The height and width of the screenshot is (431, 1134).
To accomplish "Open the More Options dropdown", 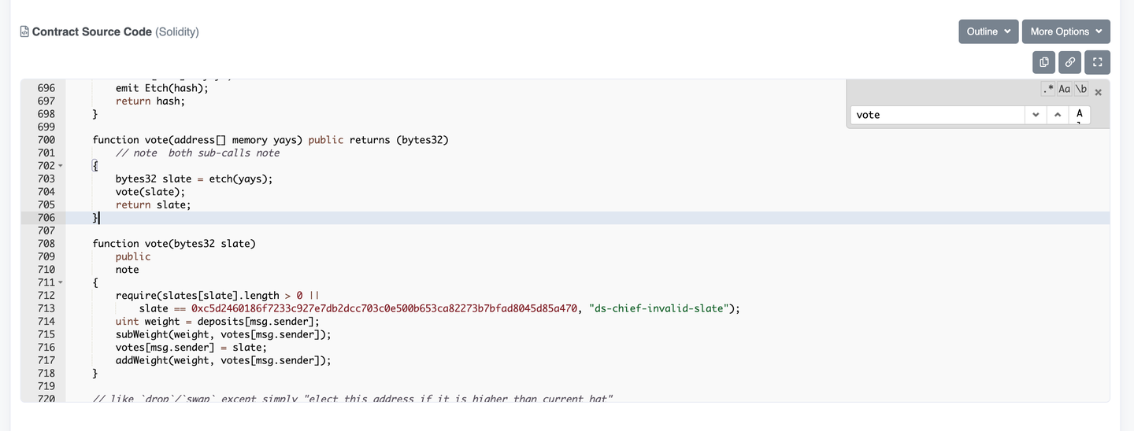I will coord(1066,31).
